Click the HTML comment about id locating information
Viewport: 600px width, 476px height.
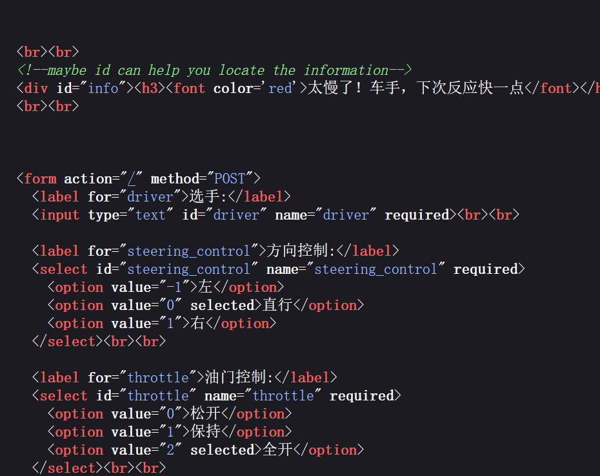click(x=214, y=70)
